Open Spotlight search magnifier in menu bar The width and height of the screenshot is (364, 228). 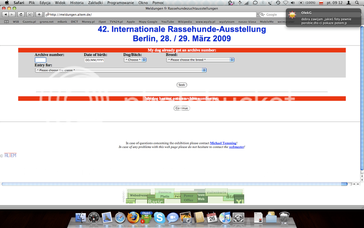coord(357,2)
